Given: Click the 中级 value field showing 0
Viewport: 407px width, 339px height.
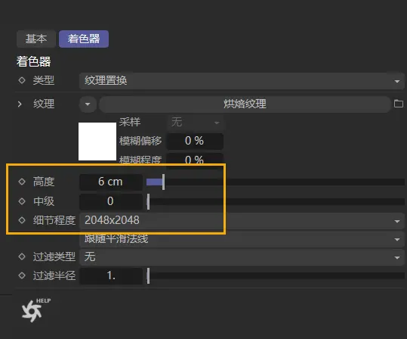Looking at the screenshot, I should tap(110, 201).
